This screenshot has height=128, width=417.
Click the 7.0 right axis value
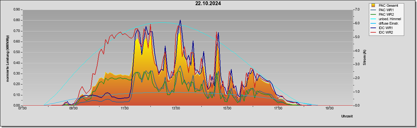[x=357, y=10]
